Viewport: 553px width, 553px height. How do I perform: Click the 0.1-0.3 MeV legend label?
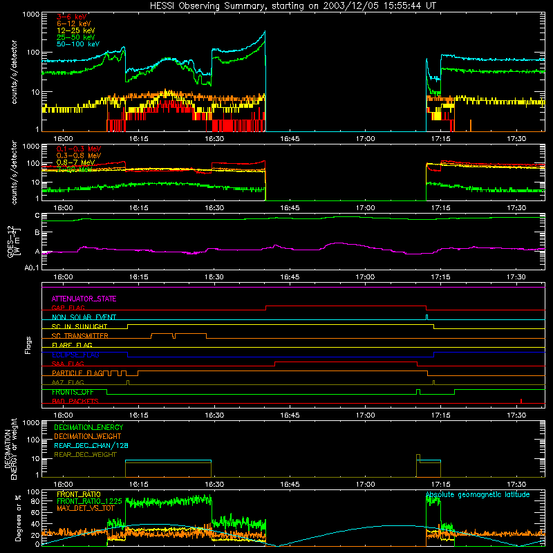click(x=79, y=149)
